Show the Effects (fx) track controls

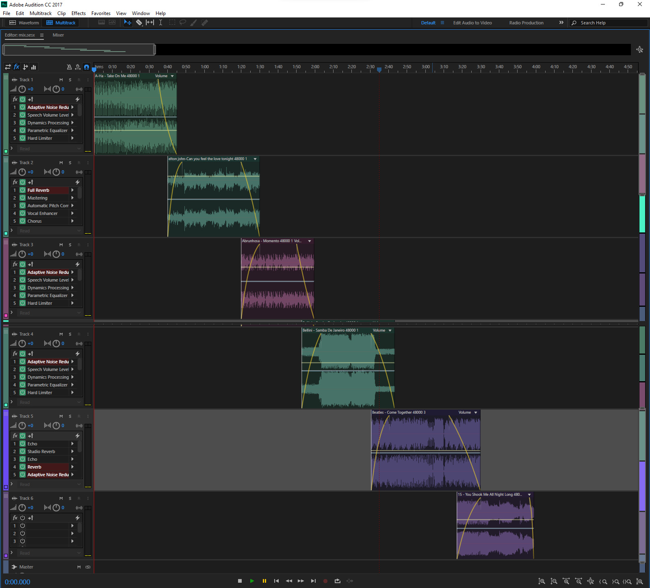17,67
